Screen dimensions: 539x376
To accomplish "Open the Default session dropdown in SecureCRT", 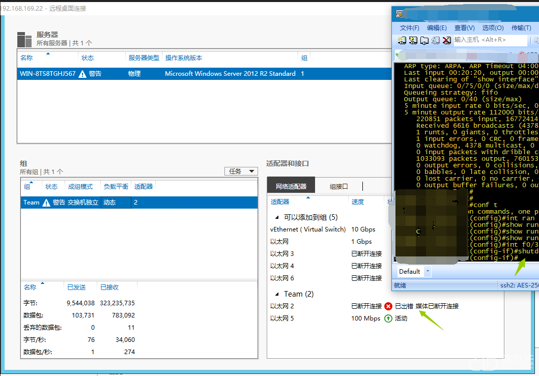I will coord(428,272).
